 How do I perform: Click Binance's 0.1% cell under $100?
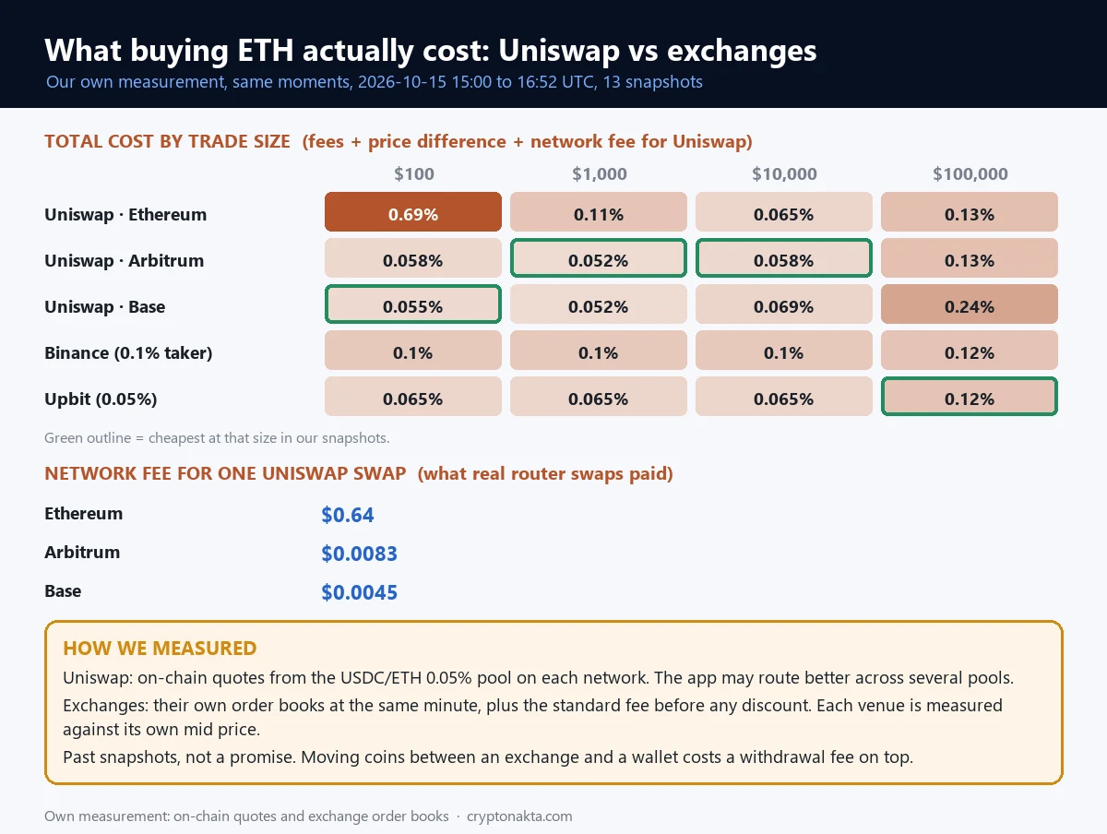click(x=413, y=350)
